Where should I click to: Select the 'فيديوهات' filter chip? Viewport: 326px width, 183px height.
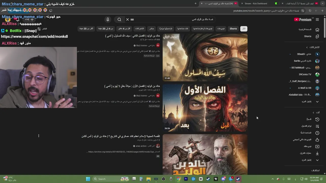221,29
